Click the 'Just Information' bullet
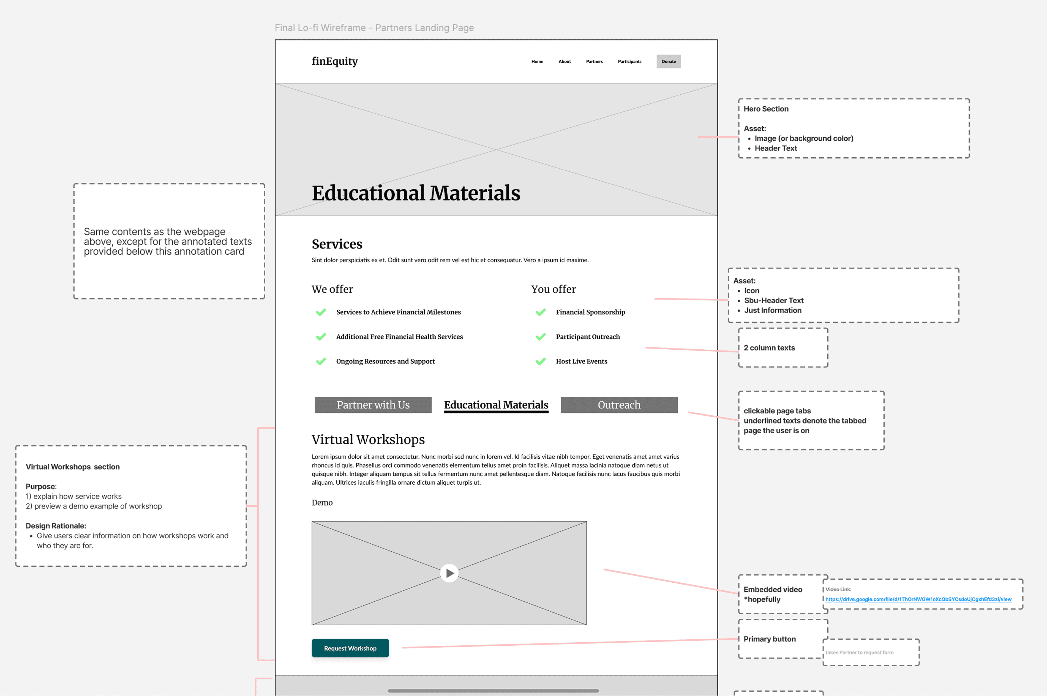The image size is (1047, 696). click(773, 310)
